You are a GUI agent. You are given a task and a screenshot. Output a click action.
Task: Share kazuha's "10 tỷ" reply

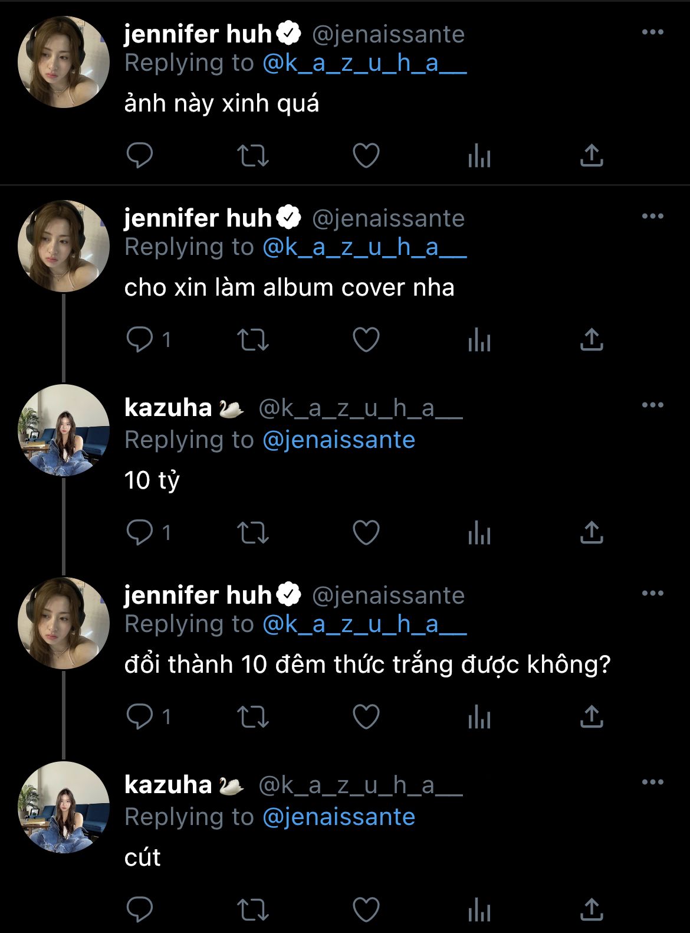coord(592,533)
